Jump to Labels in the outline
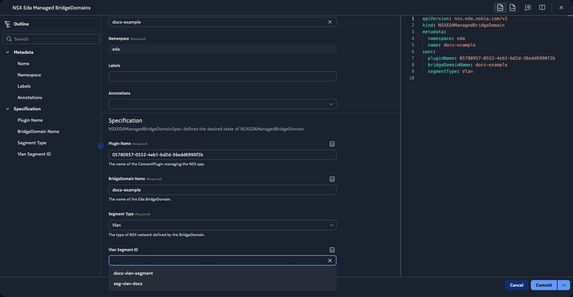 (24, 86)
